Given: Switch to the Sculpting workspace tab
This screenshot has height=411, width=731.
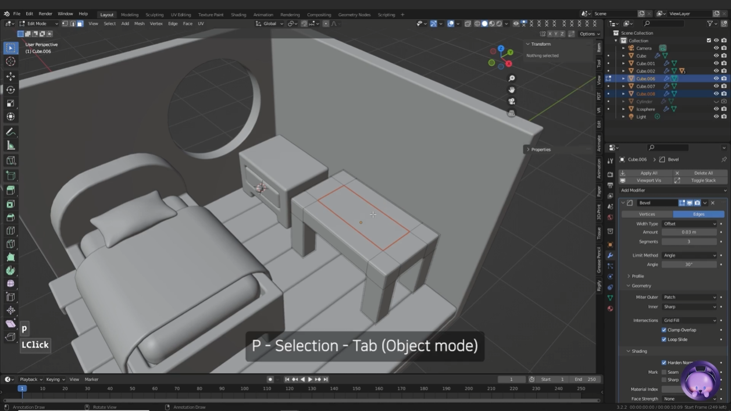Looking at the screenshot, I should 154,15.
